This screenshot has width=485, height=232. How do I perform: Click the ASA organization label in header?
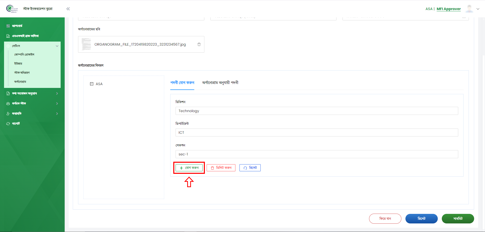429,9
